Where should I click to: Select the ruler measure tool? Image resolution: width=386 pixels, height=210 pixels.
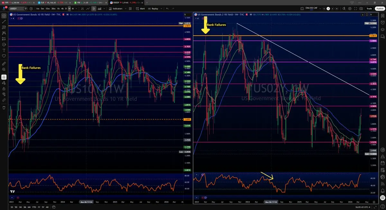click(4, 64)
